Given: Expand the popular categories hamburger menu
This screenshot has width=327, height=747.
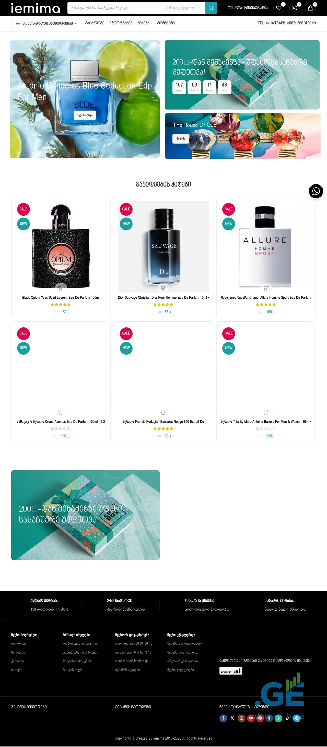Looking at the screenshot, I should pos(46,24).
